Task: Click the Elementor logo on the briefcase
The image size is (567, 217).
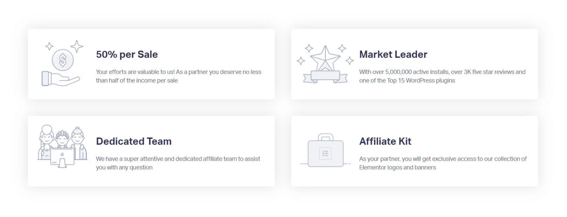Action: pos(325,153)
